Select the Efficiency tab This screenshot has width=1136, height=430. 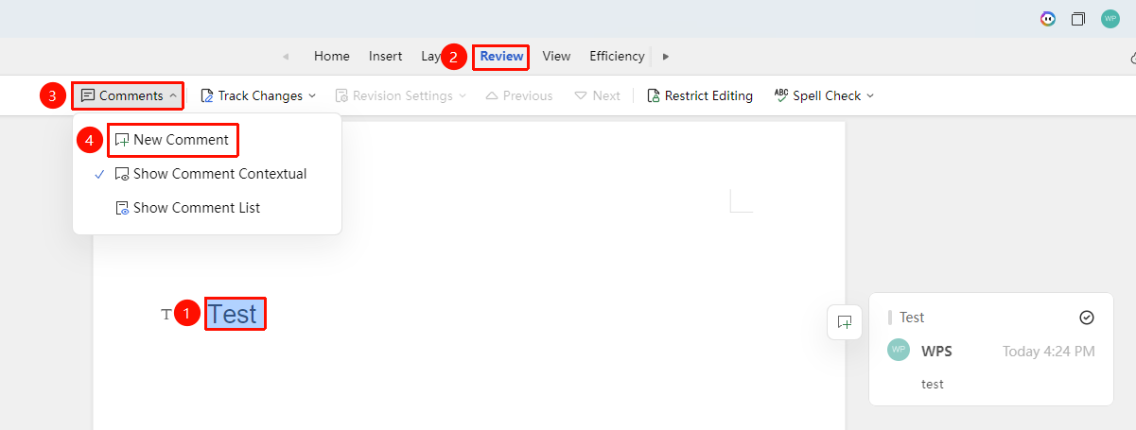pyautogui.click(x=617, y=56)
